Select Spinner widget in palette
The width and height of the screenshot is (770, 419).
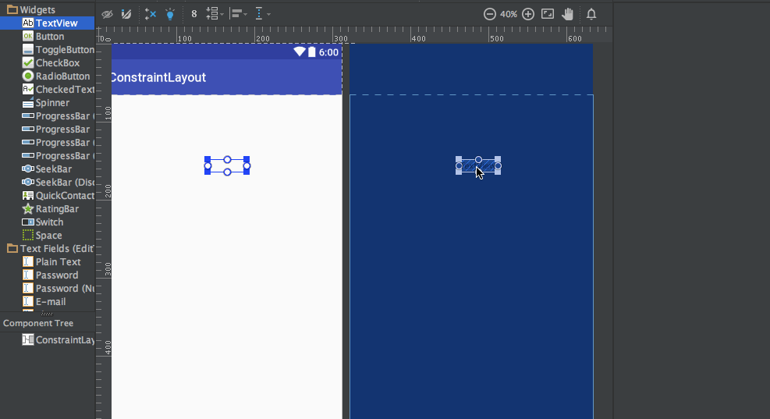[x=47, y=103]
